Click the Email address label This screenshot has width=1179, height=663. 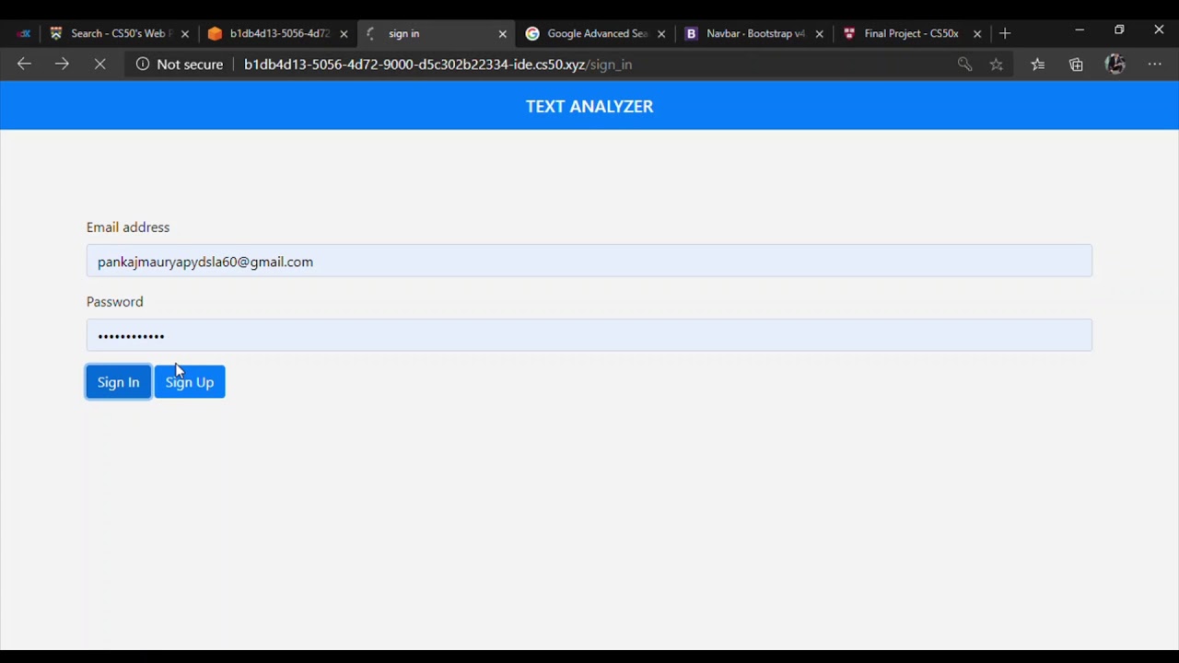click(128, 227)
